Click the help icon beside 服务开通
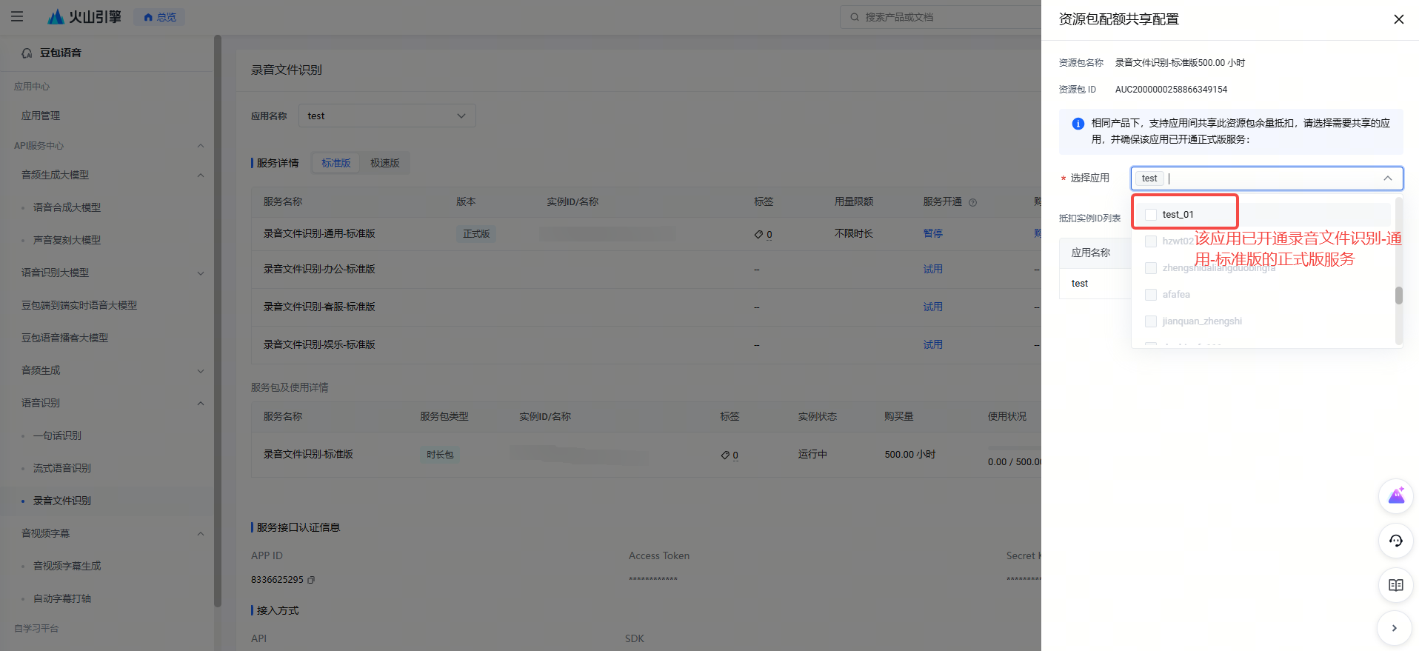 973,202
